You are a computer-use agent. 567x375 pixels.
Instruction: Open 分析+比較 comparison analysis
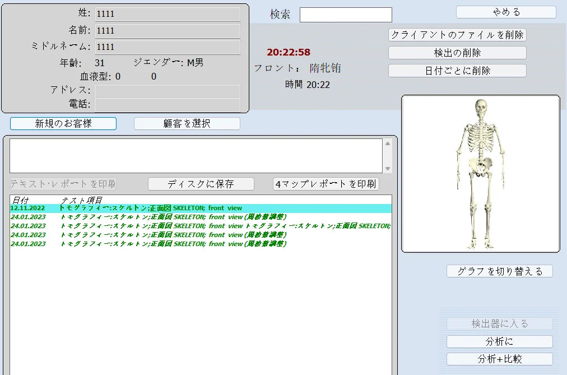click(499, 359)
